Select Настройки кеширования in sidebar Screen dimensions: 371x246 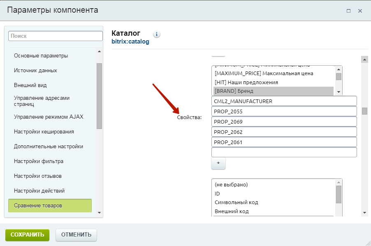(x=44, y=132)
